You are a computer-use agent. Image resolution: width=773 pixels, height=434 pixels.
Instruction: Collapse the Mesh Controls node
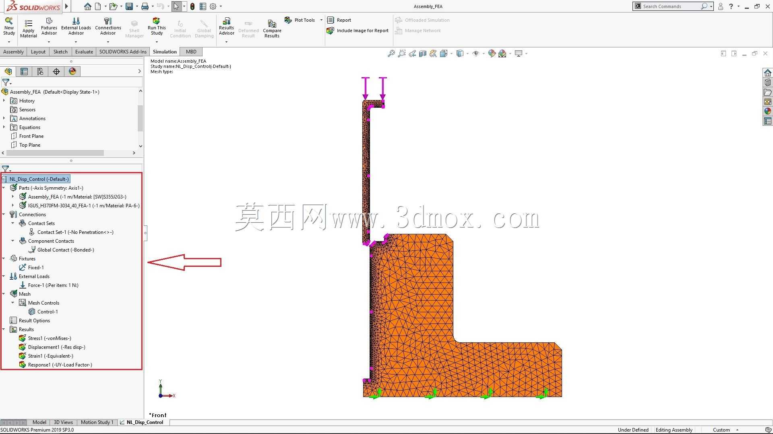click(13, 303)
